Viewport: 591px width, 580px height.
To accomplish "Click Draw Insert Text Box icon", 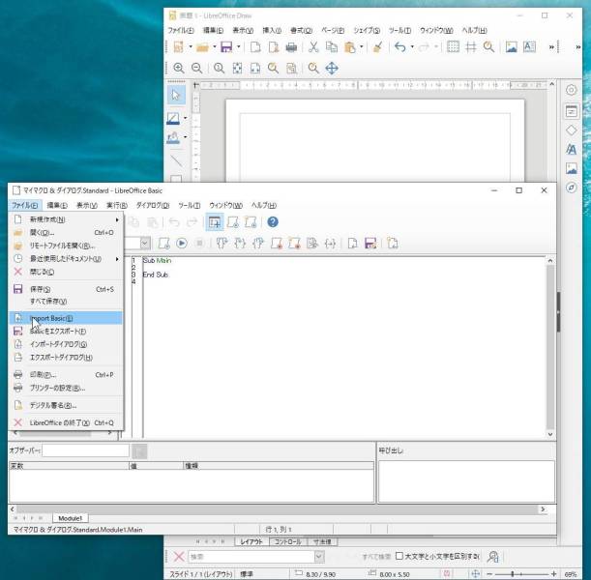I will pos(529,47).
